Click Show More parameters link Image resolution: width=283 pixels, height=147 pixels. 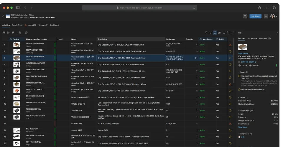click(242, 127)
